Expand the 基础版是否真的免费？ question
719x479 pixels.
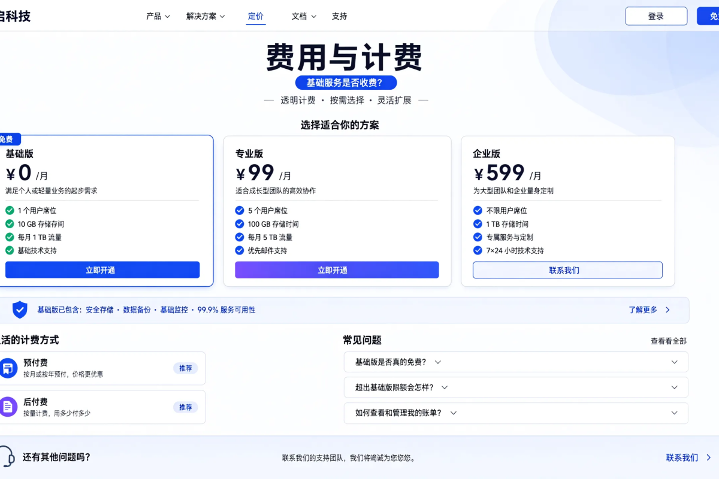516,362
